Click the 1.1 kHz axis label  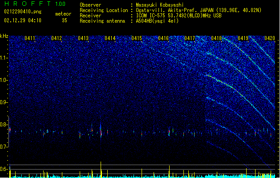pos(4,58)
